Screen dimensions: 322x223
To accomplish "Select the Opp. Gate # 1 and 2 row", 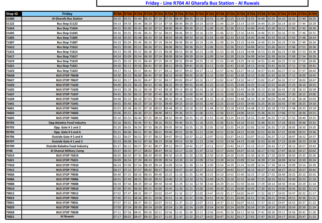I will (x=67, y=127).
